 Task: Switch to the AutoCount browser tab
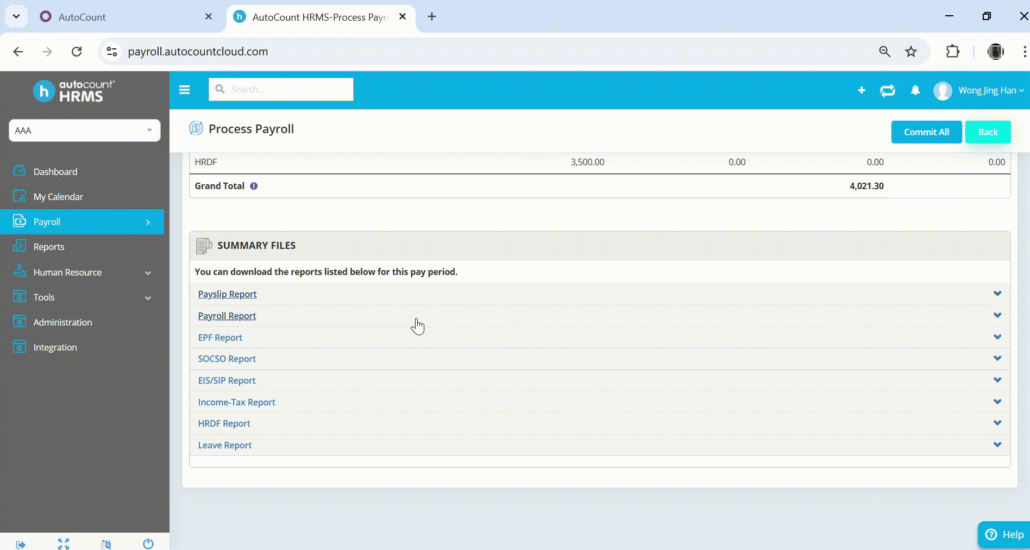[125, 17]
